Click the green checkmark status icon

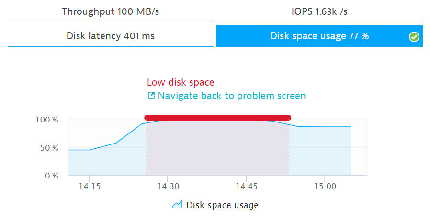(414, 36)
